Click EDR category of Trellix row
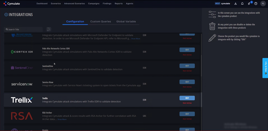Image resolution: width=268 pixels, height=131 pixels. [x=144, y=100]
